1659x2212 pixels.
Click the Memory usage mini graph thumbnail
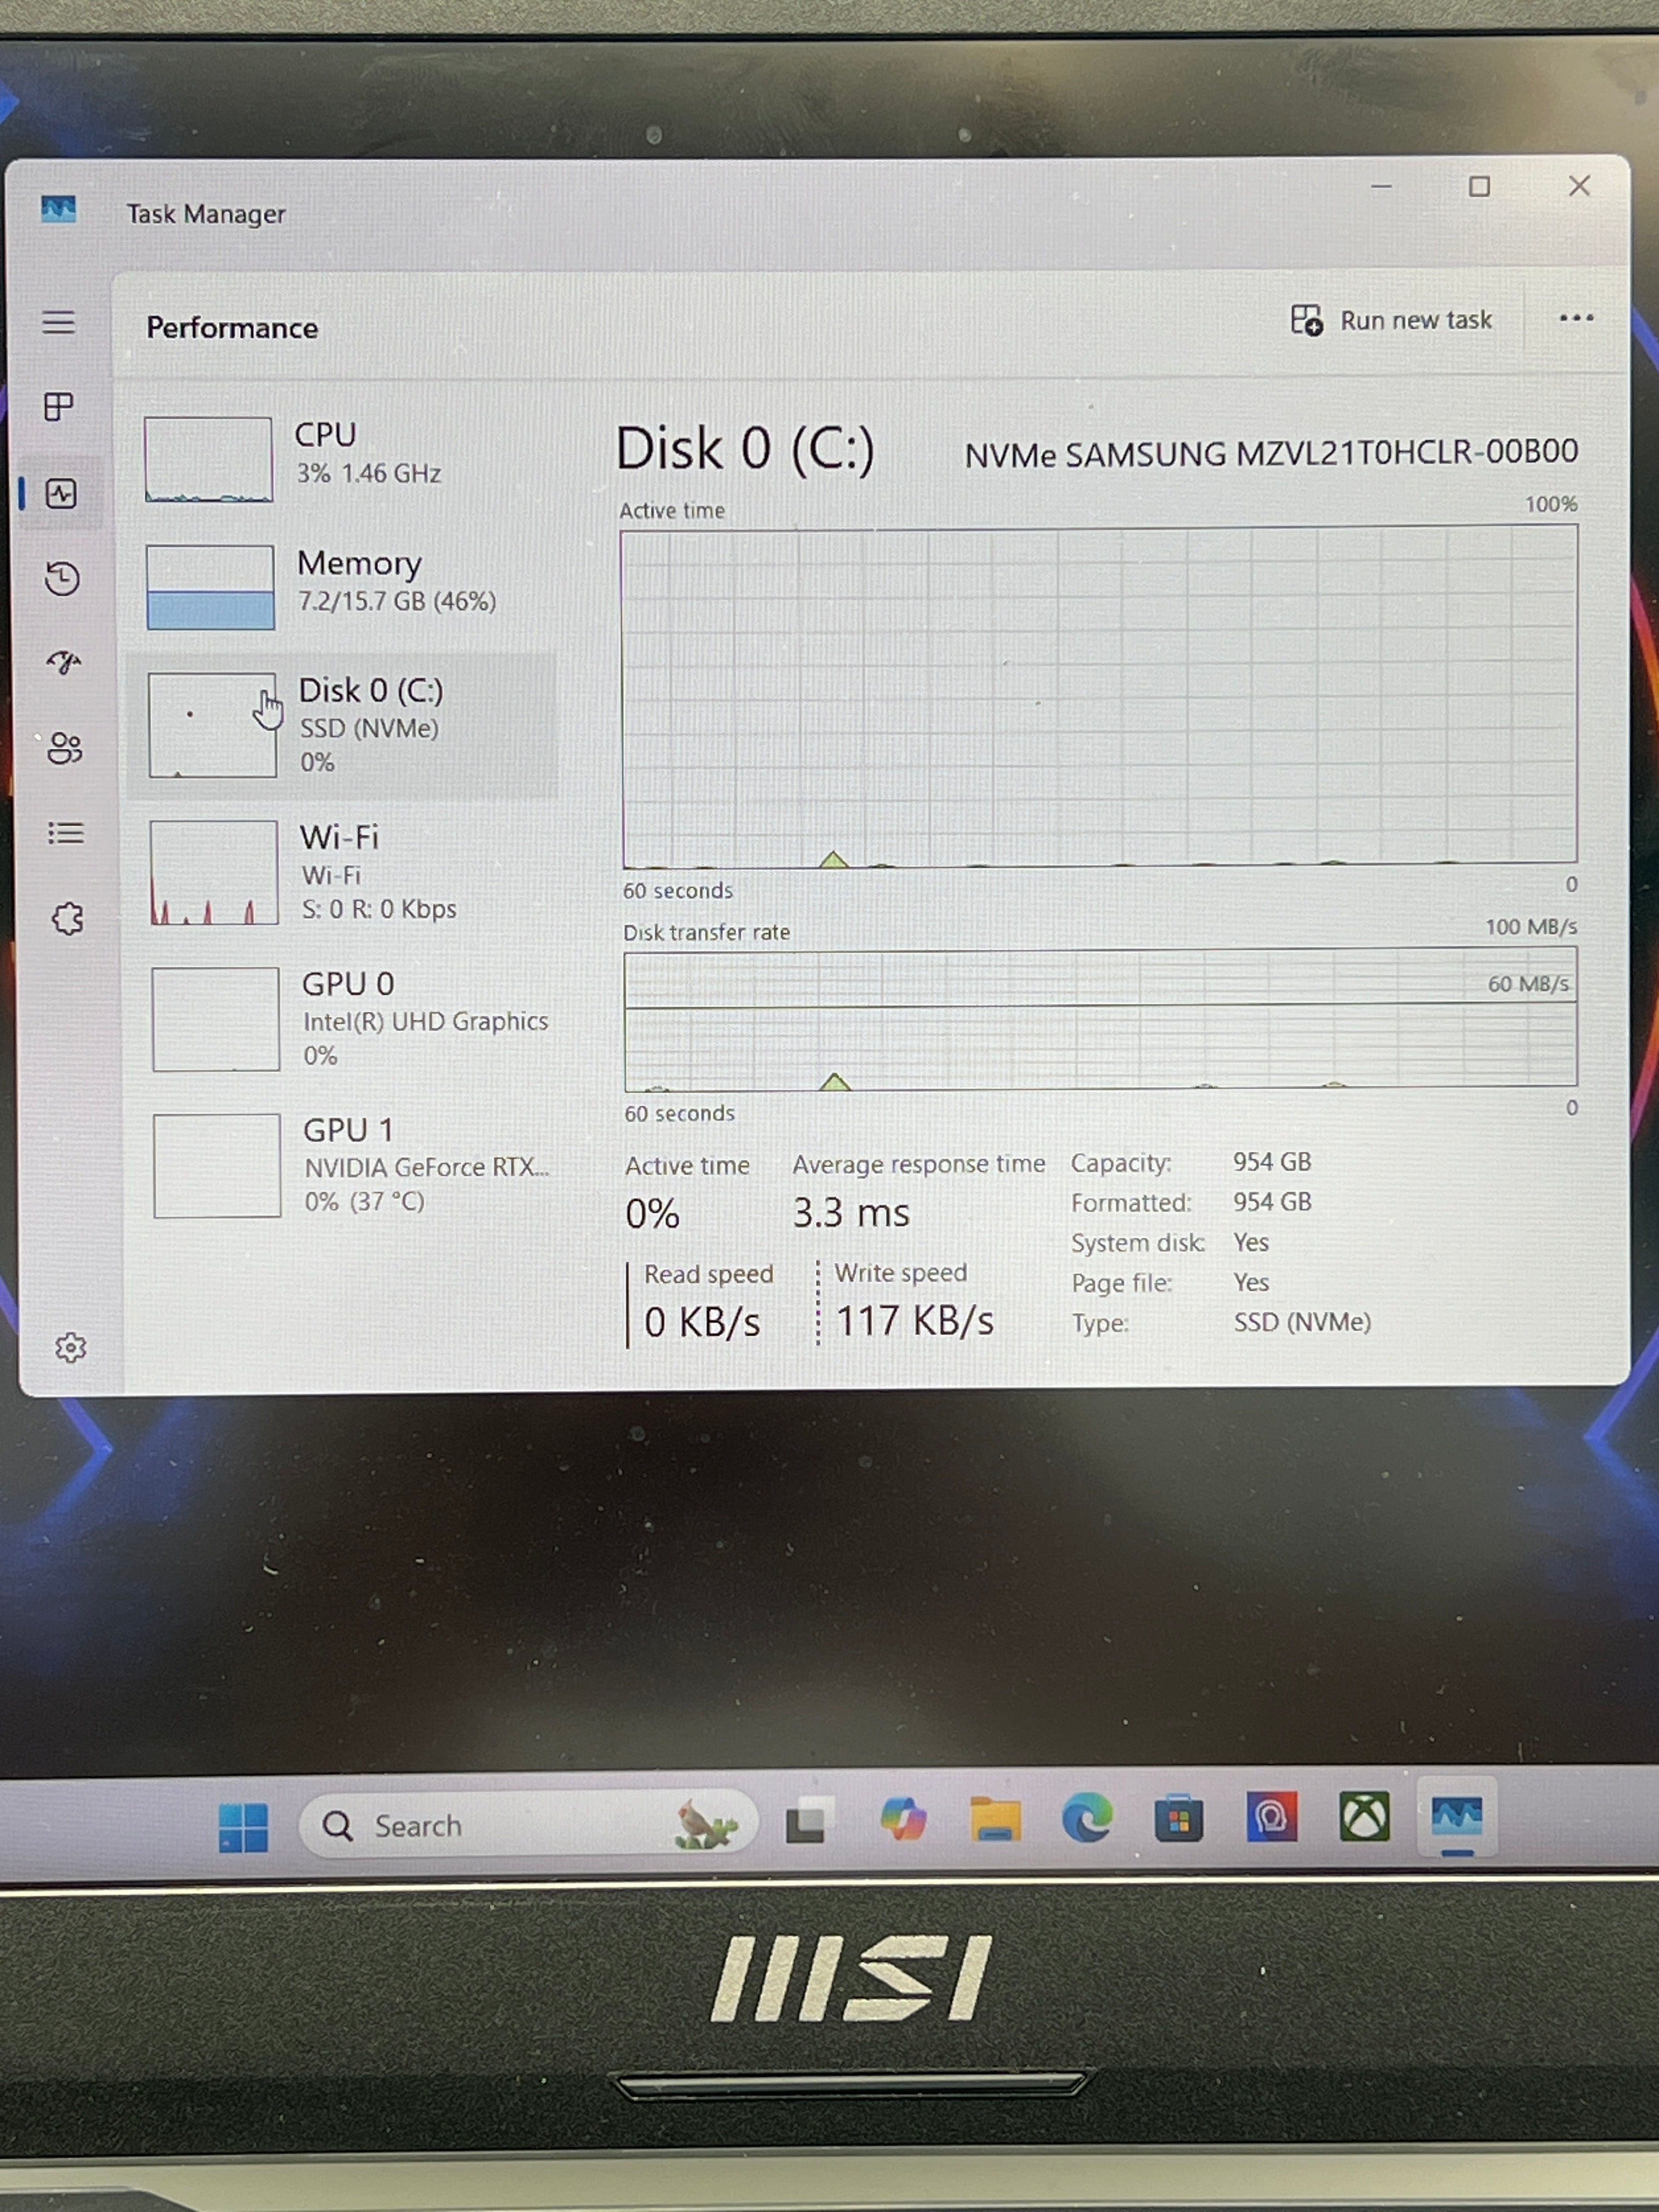point(210,587)
